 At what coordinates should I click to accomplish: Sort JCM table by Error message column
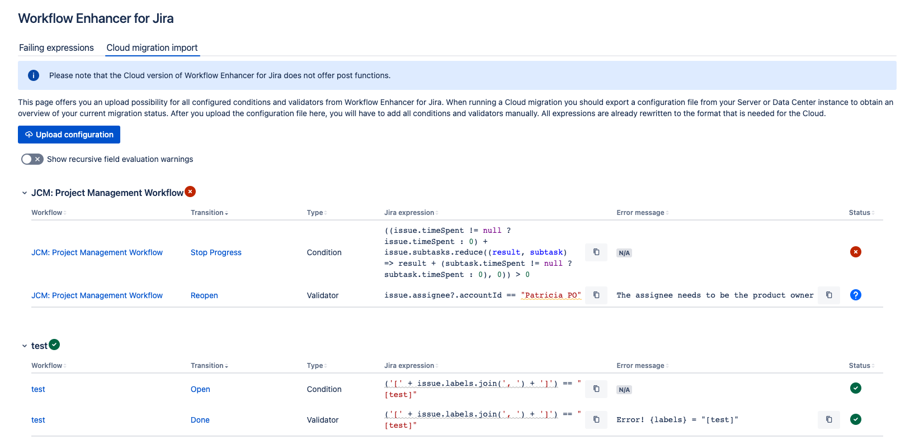(x=643, y=213)
